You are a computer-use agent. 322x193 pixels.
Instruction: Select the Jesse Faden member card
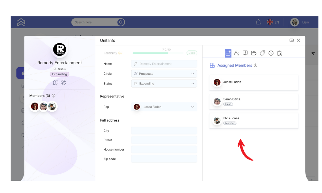pyautogui.click(x=254, y=82)
